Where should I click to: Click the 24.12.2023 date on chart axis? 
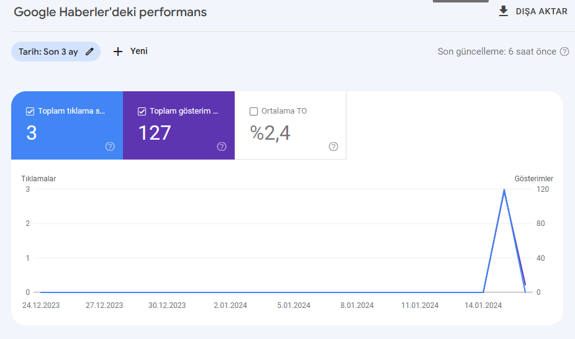click(41, 305)
